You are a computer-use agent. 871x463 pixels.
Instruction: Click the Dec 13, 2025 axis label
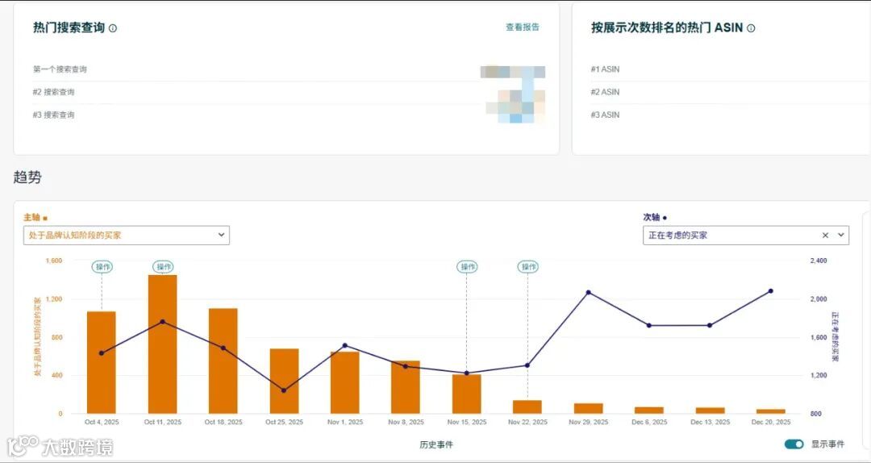tap(710, 423)
